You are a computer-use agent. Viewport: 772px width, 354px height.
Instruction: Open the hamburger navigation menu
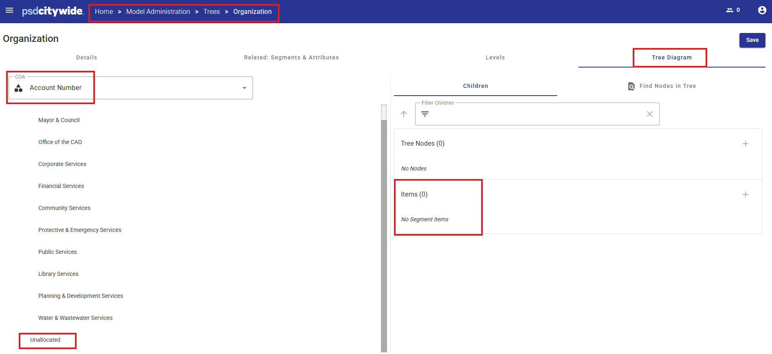[9, 10]
